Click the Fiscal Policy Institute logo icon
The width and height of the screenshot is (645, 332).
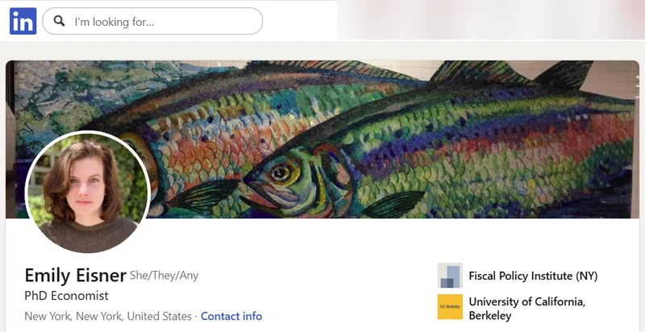click(450, 276)
